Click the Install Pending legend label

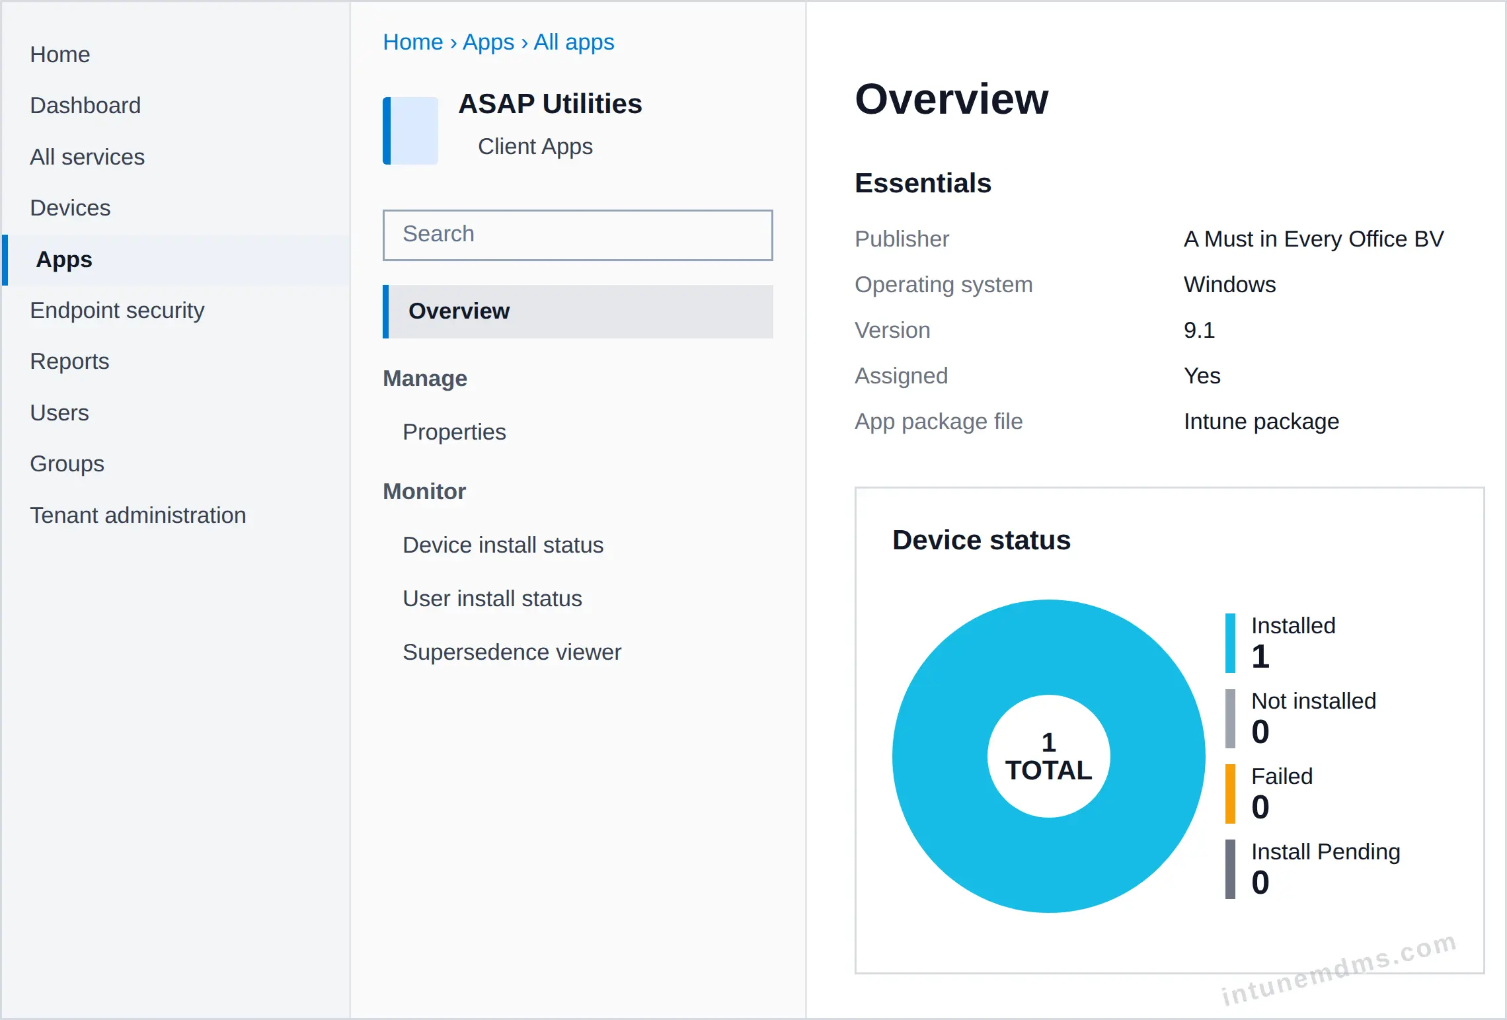(1325, 851)
